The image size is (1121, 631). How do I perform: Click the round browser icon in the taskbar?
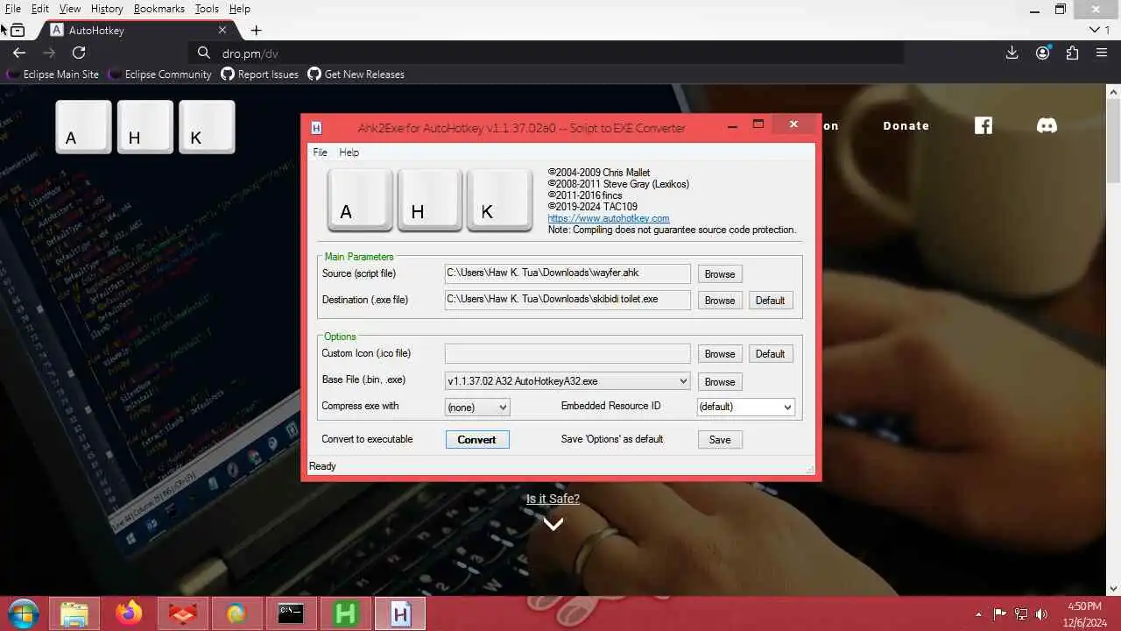click(236, 613)
